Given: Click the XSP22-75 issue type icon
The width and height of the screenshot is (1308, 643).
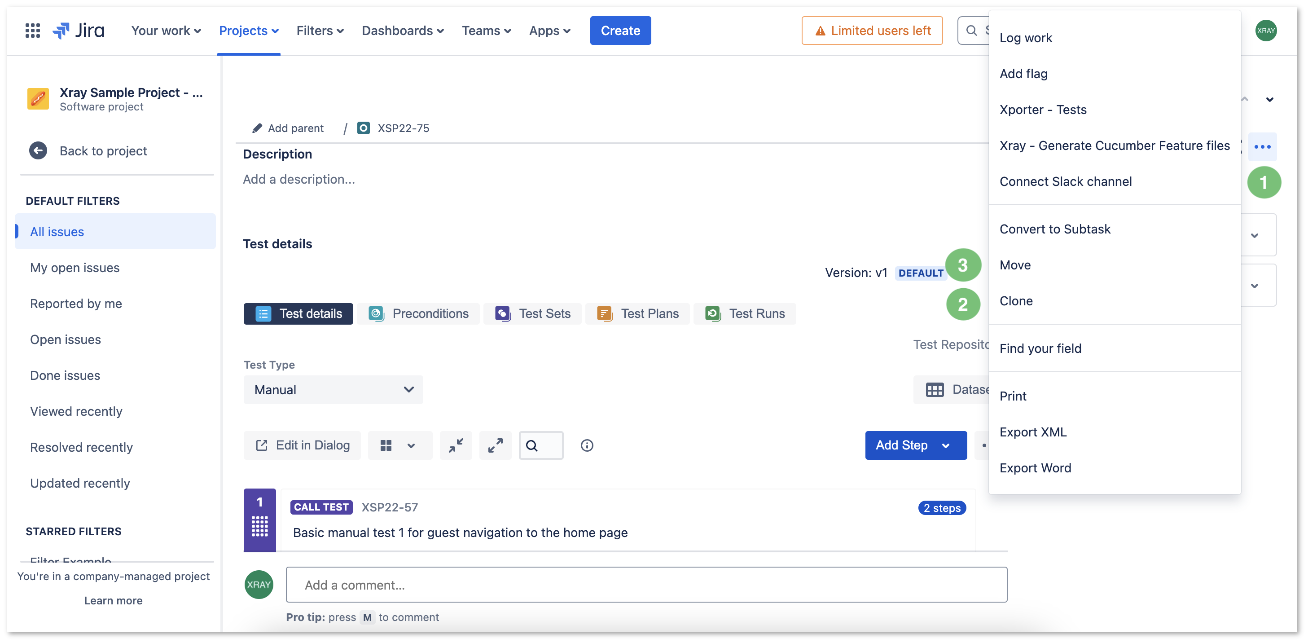Looking at the screenshot, I should [364, 128].
